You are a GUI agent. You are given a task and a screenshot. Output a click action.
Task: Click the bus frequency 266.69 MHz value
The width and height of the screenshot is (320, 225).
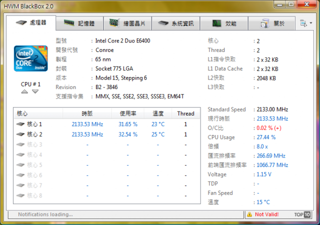pyautogui.click(x=271, y=156)
